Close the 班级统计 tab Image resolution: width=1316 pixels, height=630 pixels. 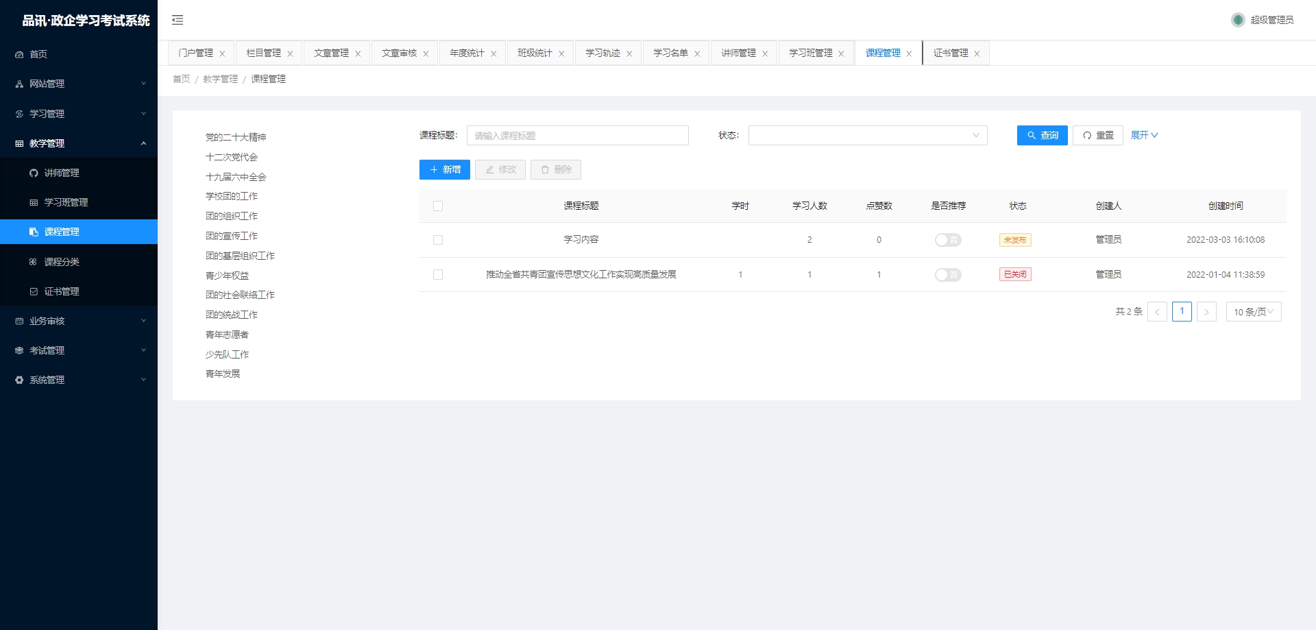click(x=561, y=53)
